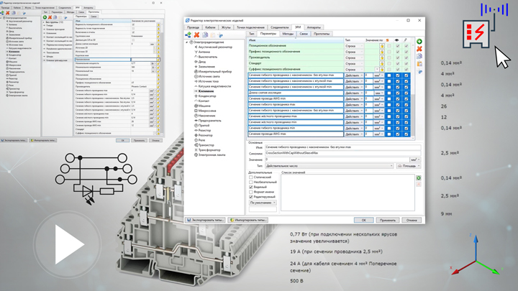
Task: Select Конденсатор in front dialog tree
Action: pos(207,96)
